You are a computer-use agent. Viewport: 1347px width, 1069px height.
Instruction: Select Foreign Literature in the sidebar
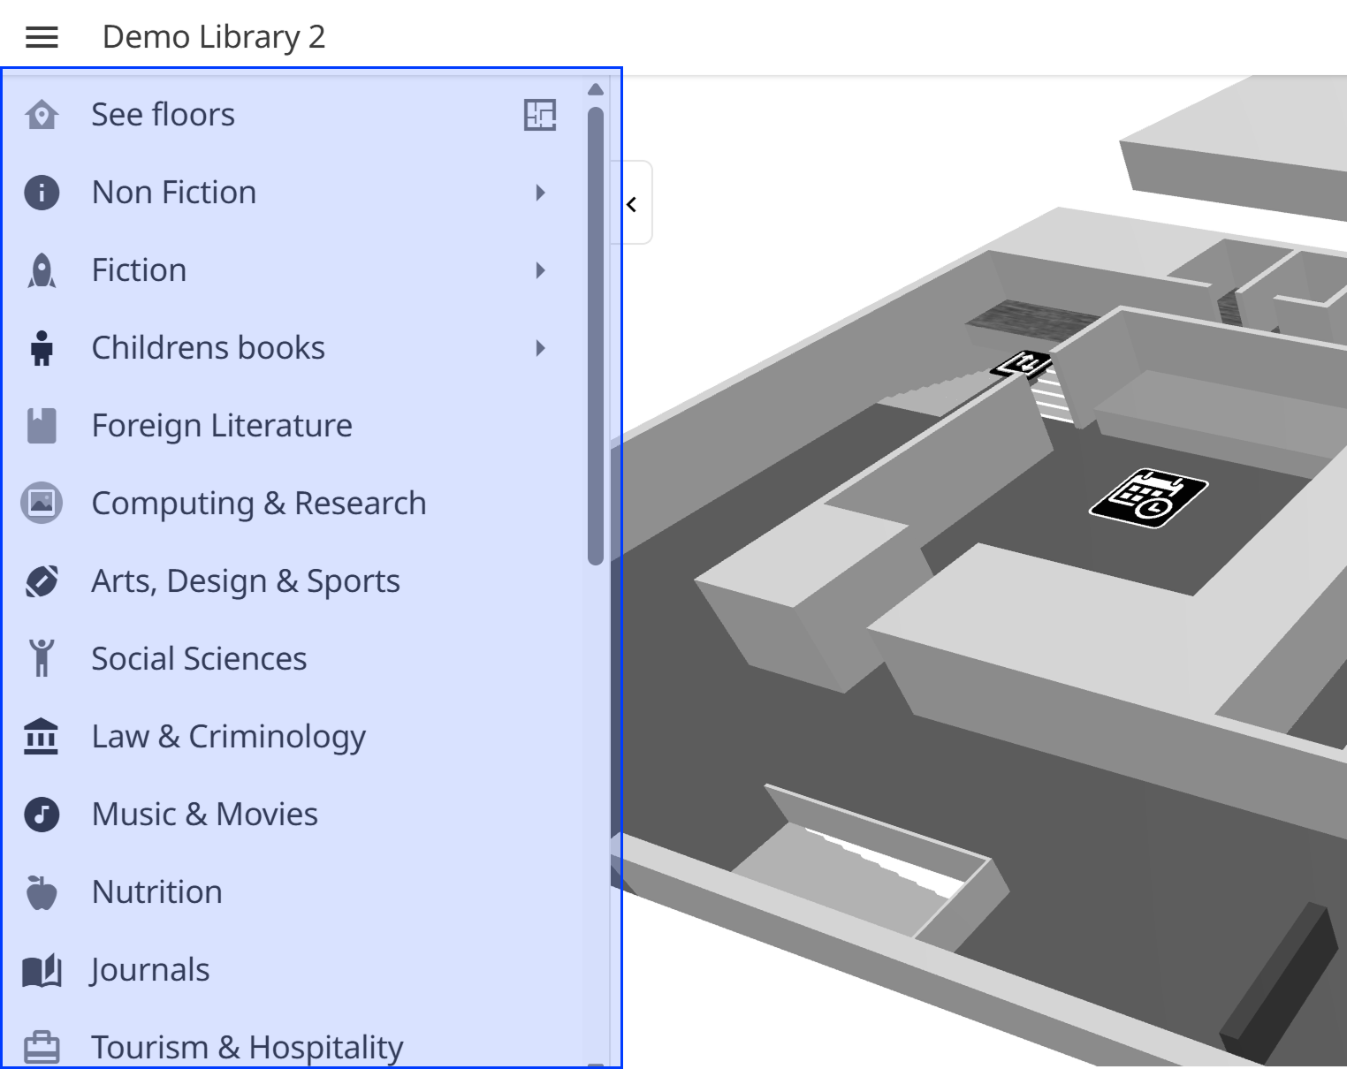pos(222,426)
